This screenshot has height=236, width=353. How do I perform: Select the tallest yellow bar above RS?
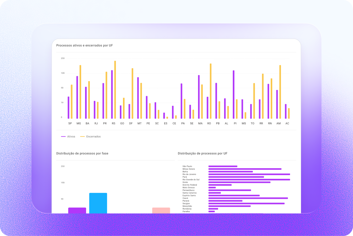tap(115, 87)
